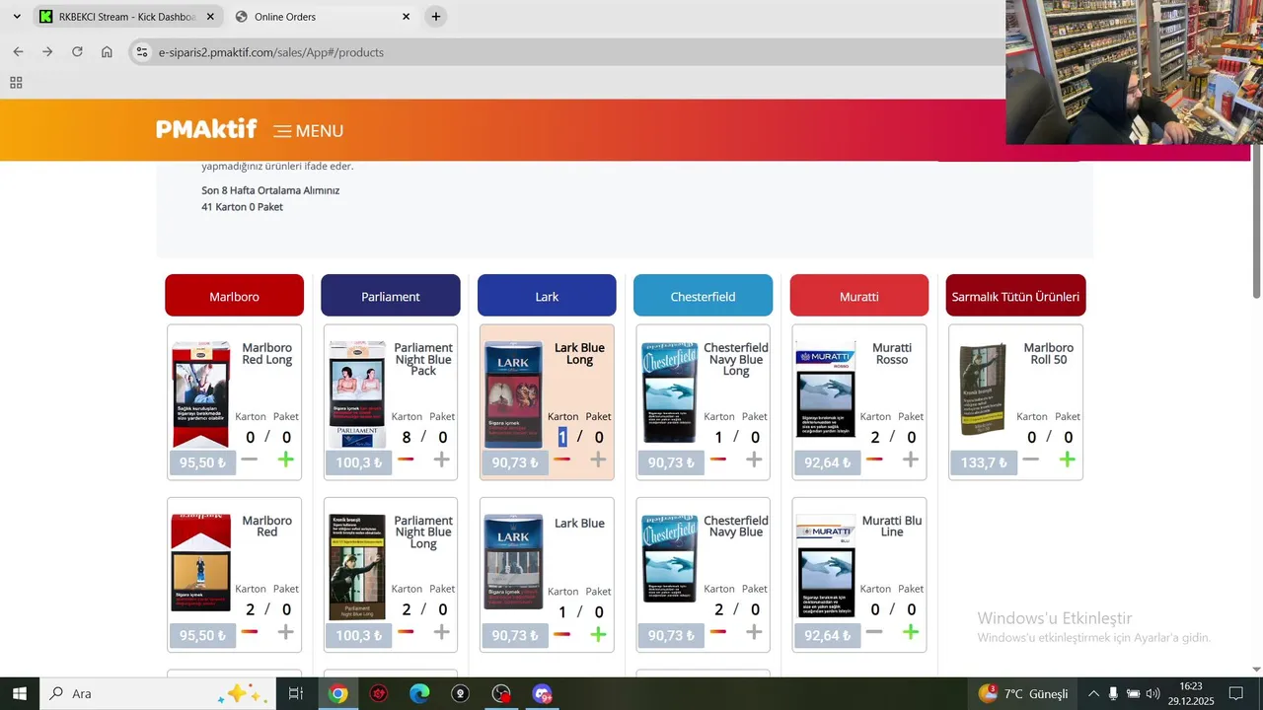Click minus on Muratti Blu Line
This screenshot has height=710, width=1263.
click(x=874, y=632)
